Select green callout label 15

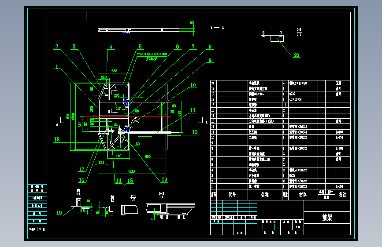pyautogui.click(x=130, y=181)
